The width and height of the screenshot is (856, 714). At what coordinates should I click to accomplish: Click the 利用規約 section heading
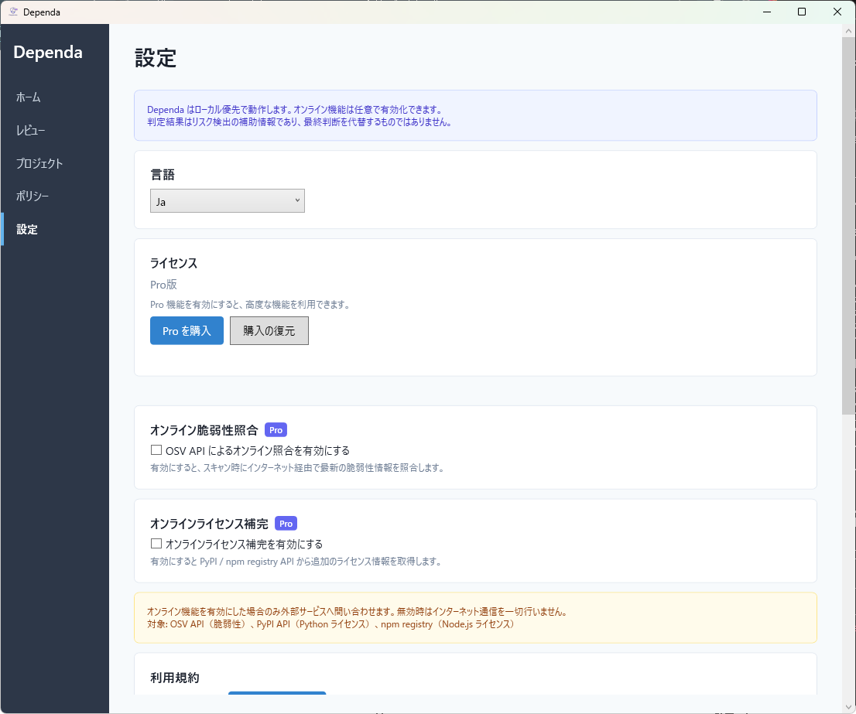tap(175, 678)
